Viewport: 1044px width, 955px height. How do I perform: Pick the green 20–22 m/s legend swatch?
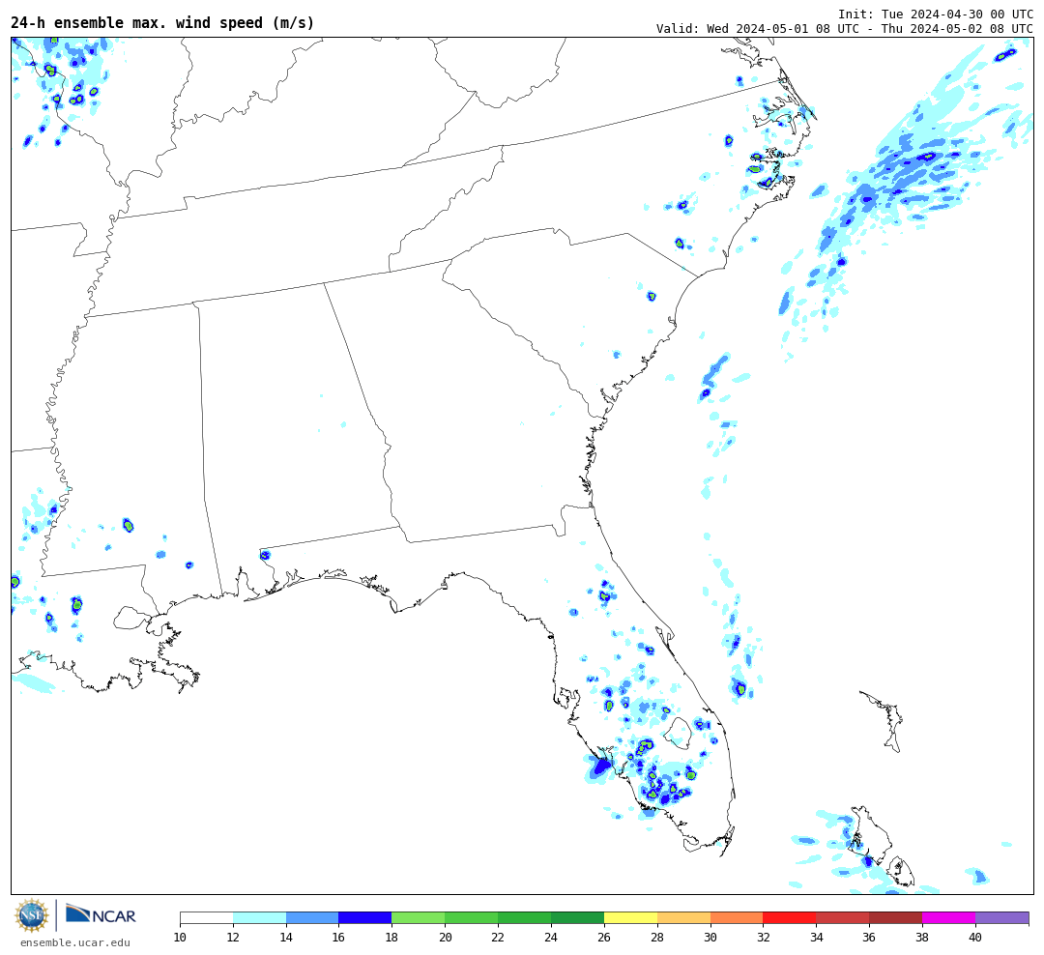pyautogui.click(x=472, y=918)
